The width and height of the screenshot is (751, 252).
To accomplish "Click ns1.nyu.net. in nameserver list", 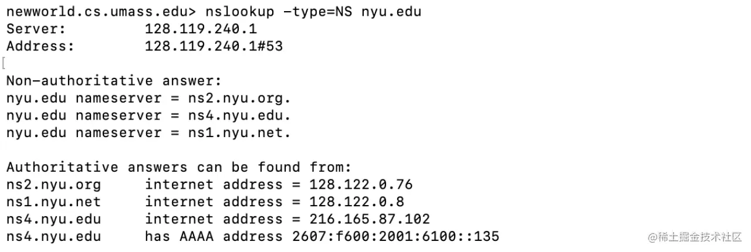I will click(239, 132).
